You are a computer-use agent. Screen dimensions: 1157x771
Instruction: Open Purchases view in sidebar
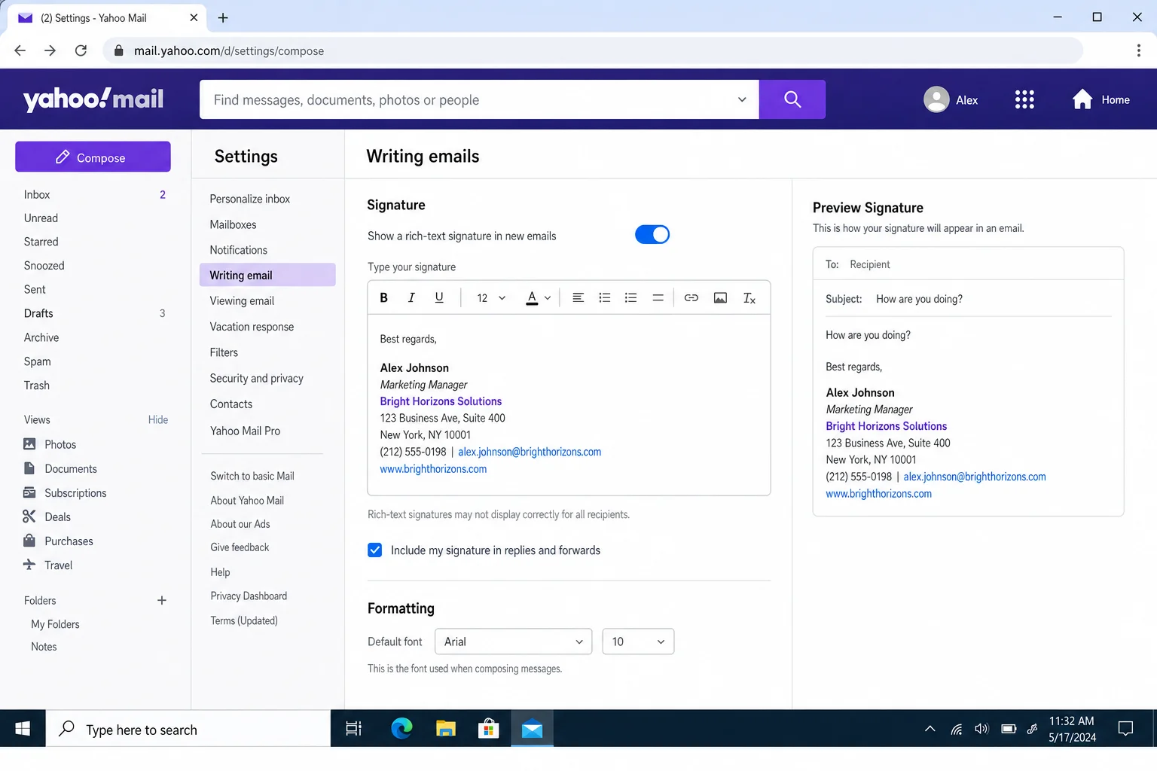[x=58, y=541]
